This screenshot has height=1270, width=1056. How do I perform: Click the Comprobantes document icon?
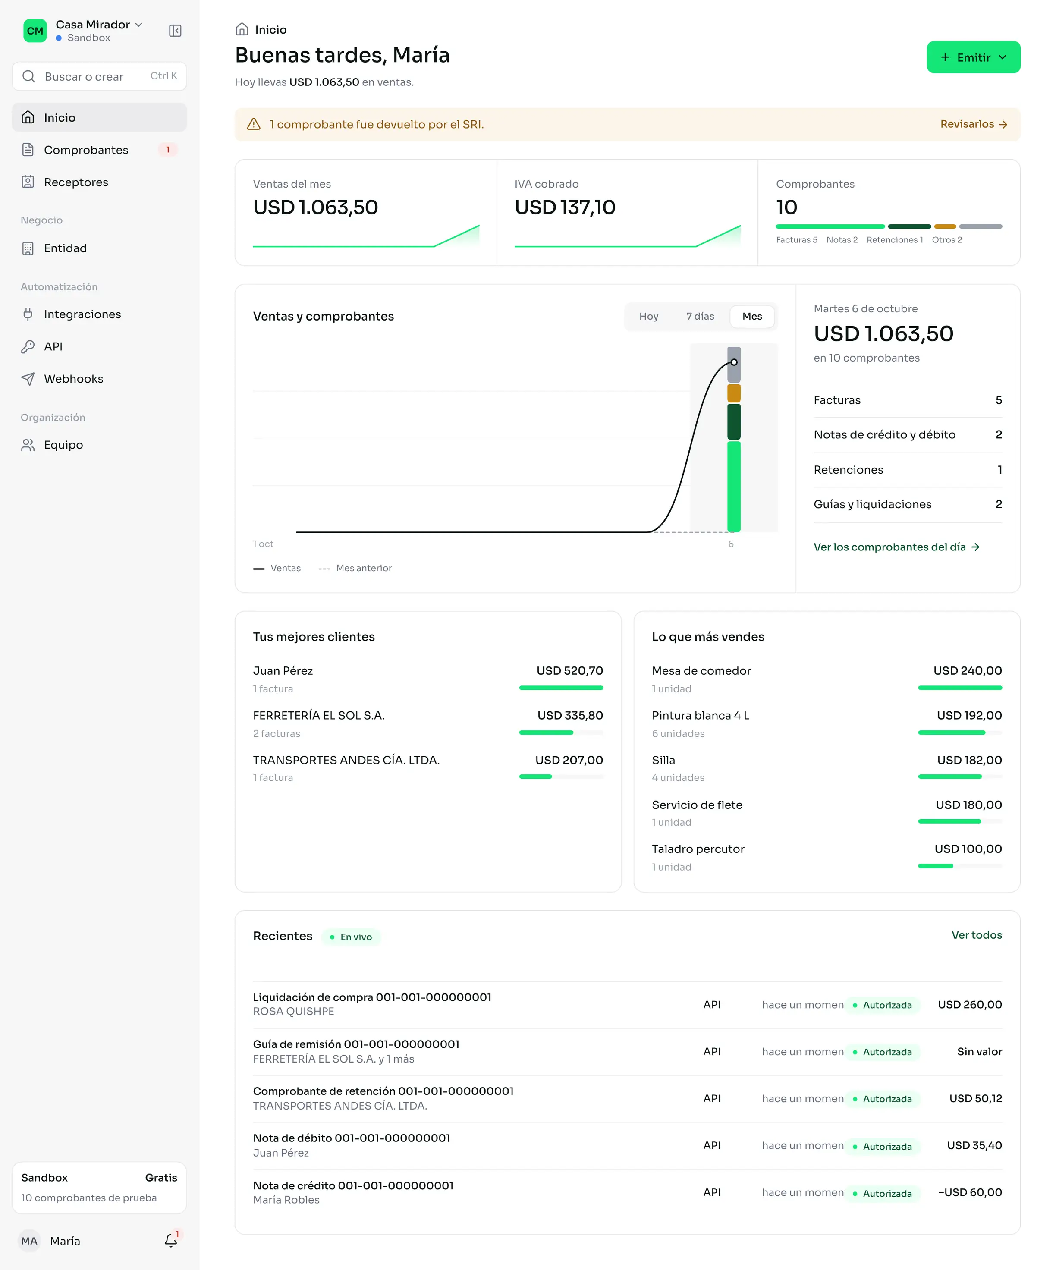tap(28, 149)
